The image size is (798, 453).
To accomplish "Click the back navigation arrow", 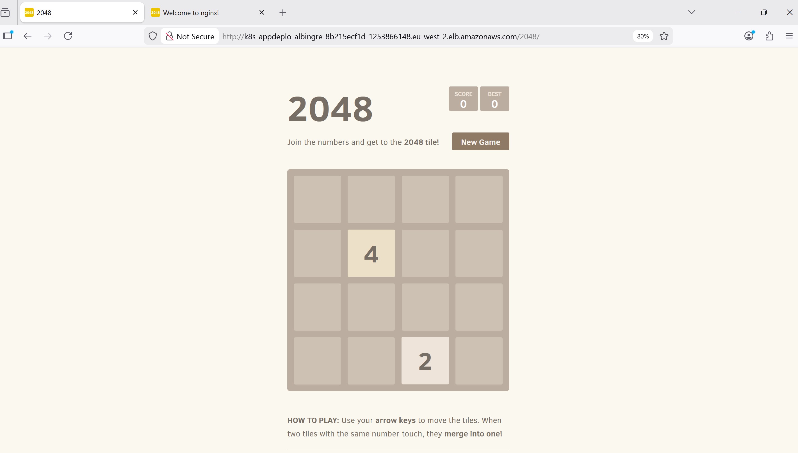I will [x=28, y=36].
